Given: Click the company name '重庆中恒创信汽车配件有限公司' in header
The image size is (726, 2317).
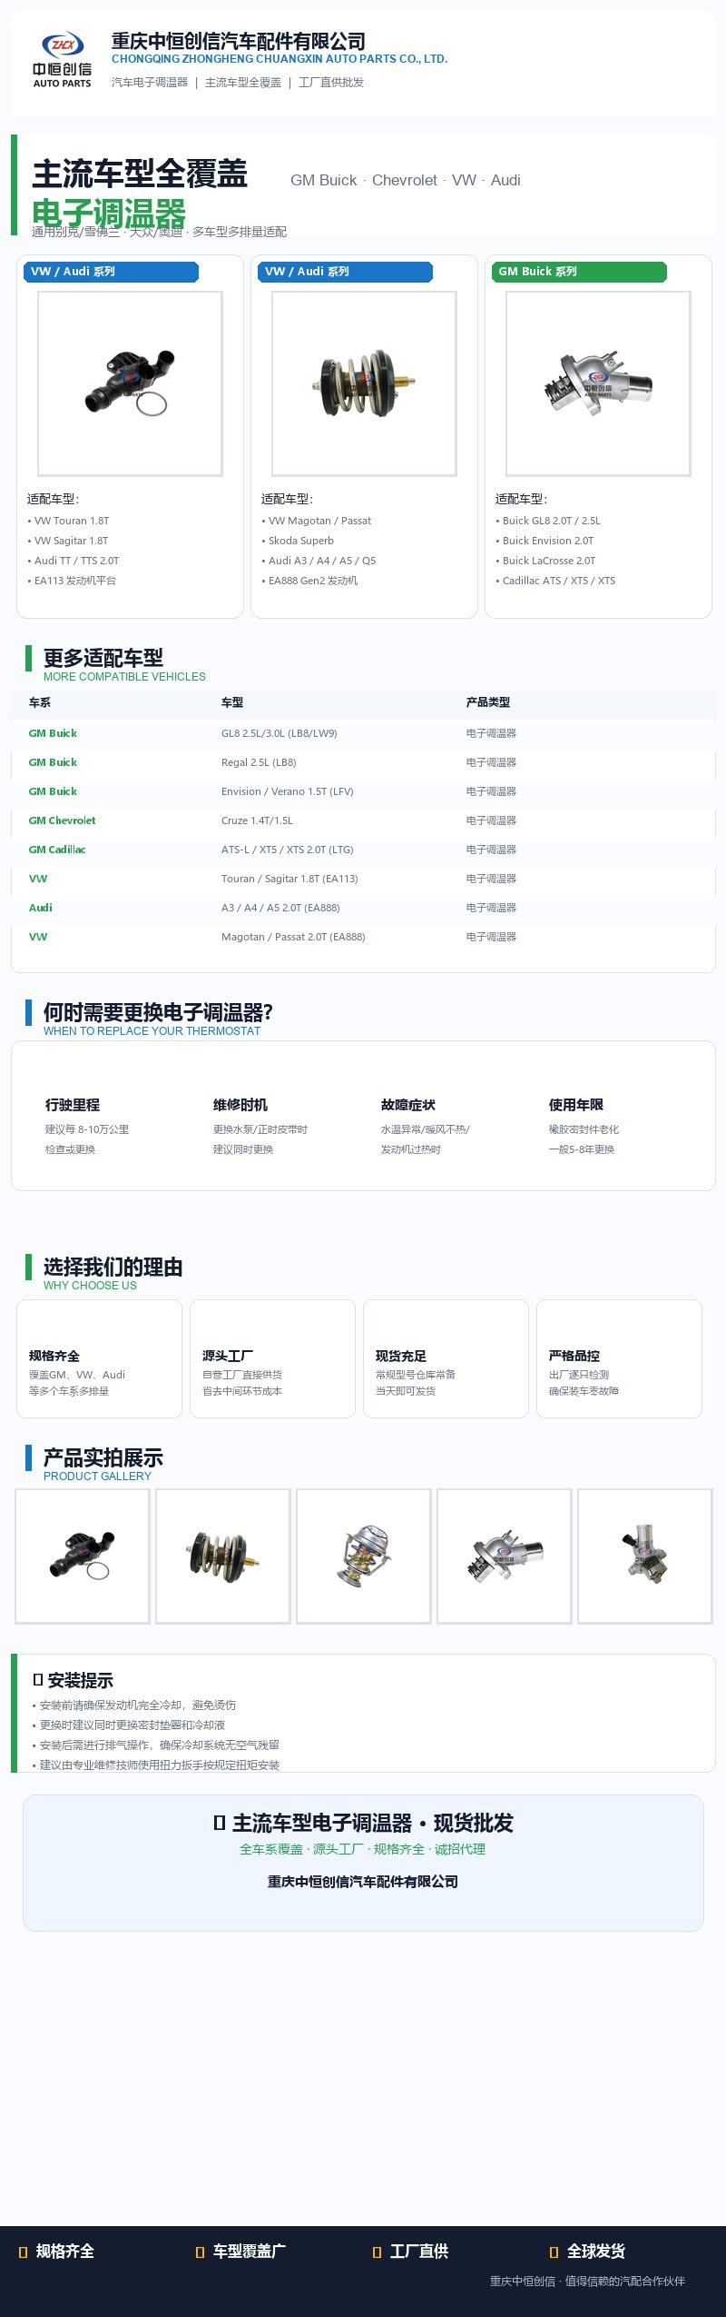Looking at the screenshot, I should (x=239, y=41).
